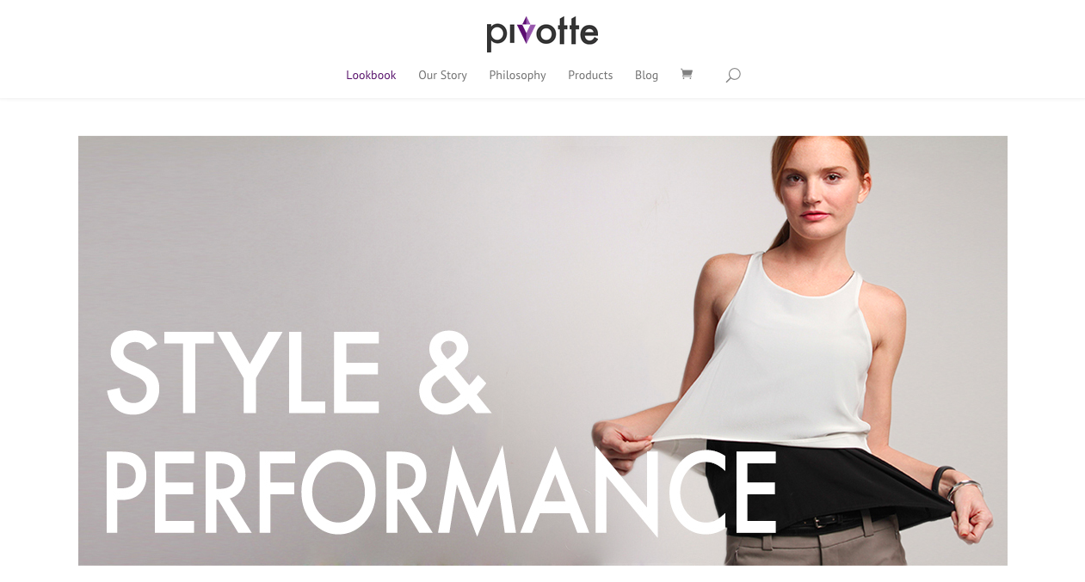Open the Philosophy nav link

[517, 76]
